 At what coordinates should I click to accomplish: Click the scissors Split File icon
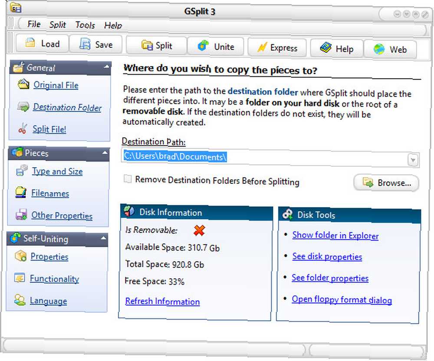tap(23, 128)
